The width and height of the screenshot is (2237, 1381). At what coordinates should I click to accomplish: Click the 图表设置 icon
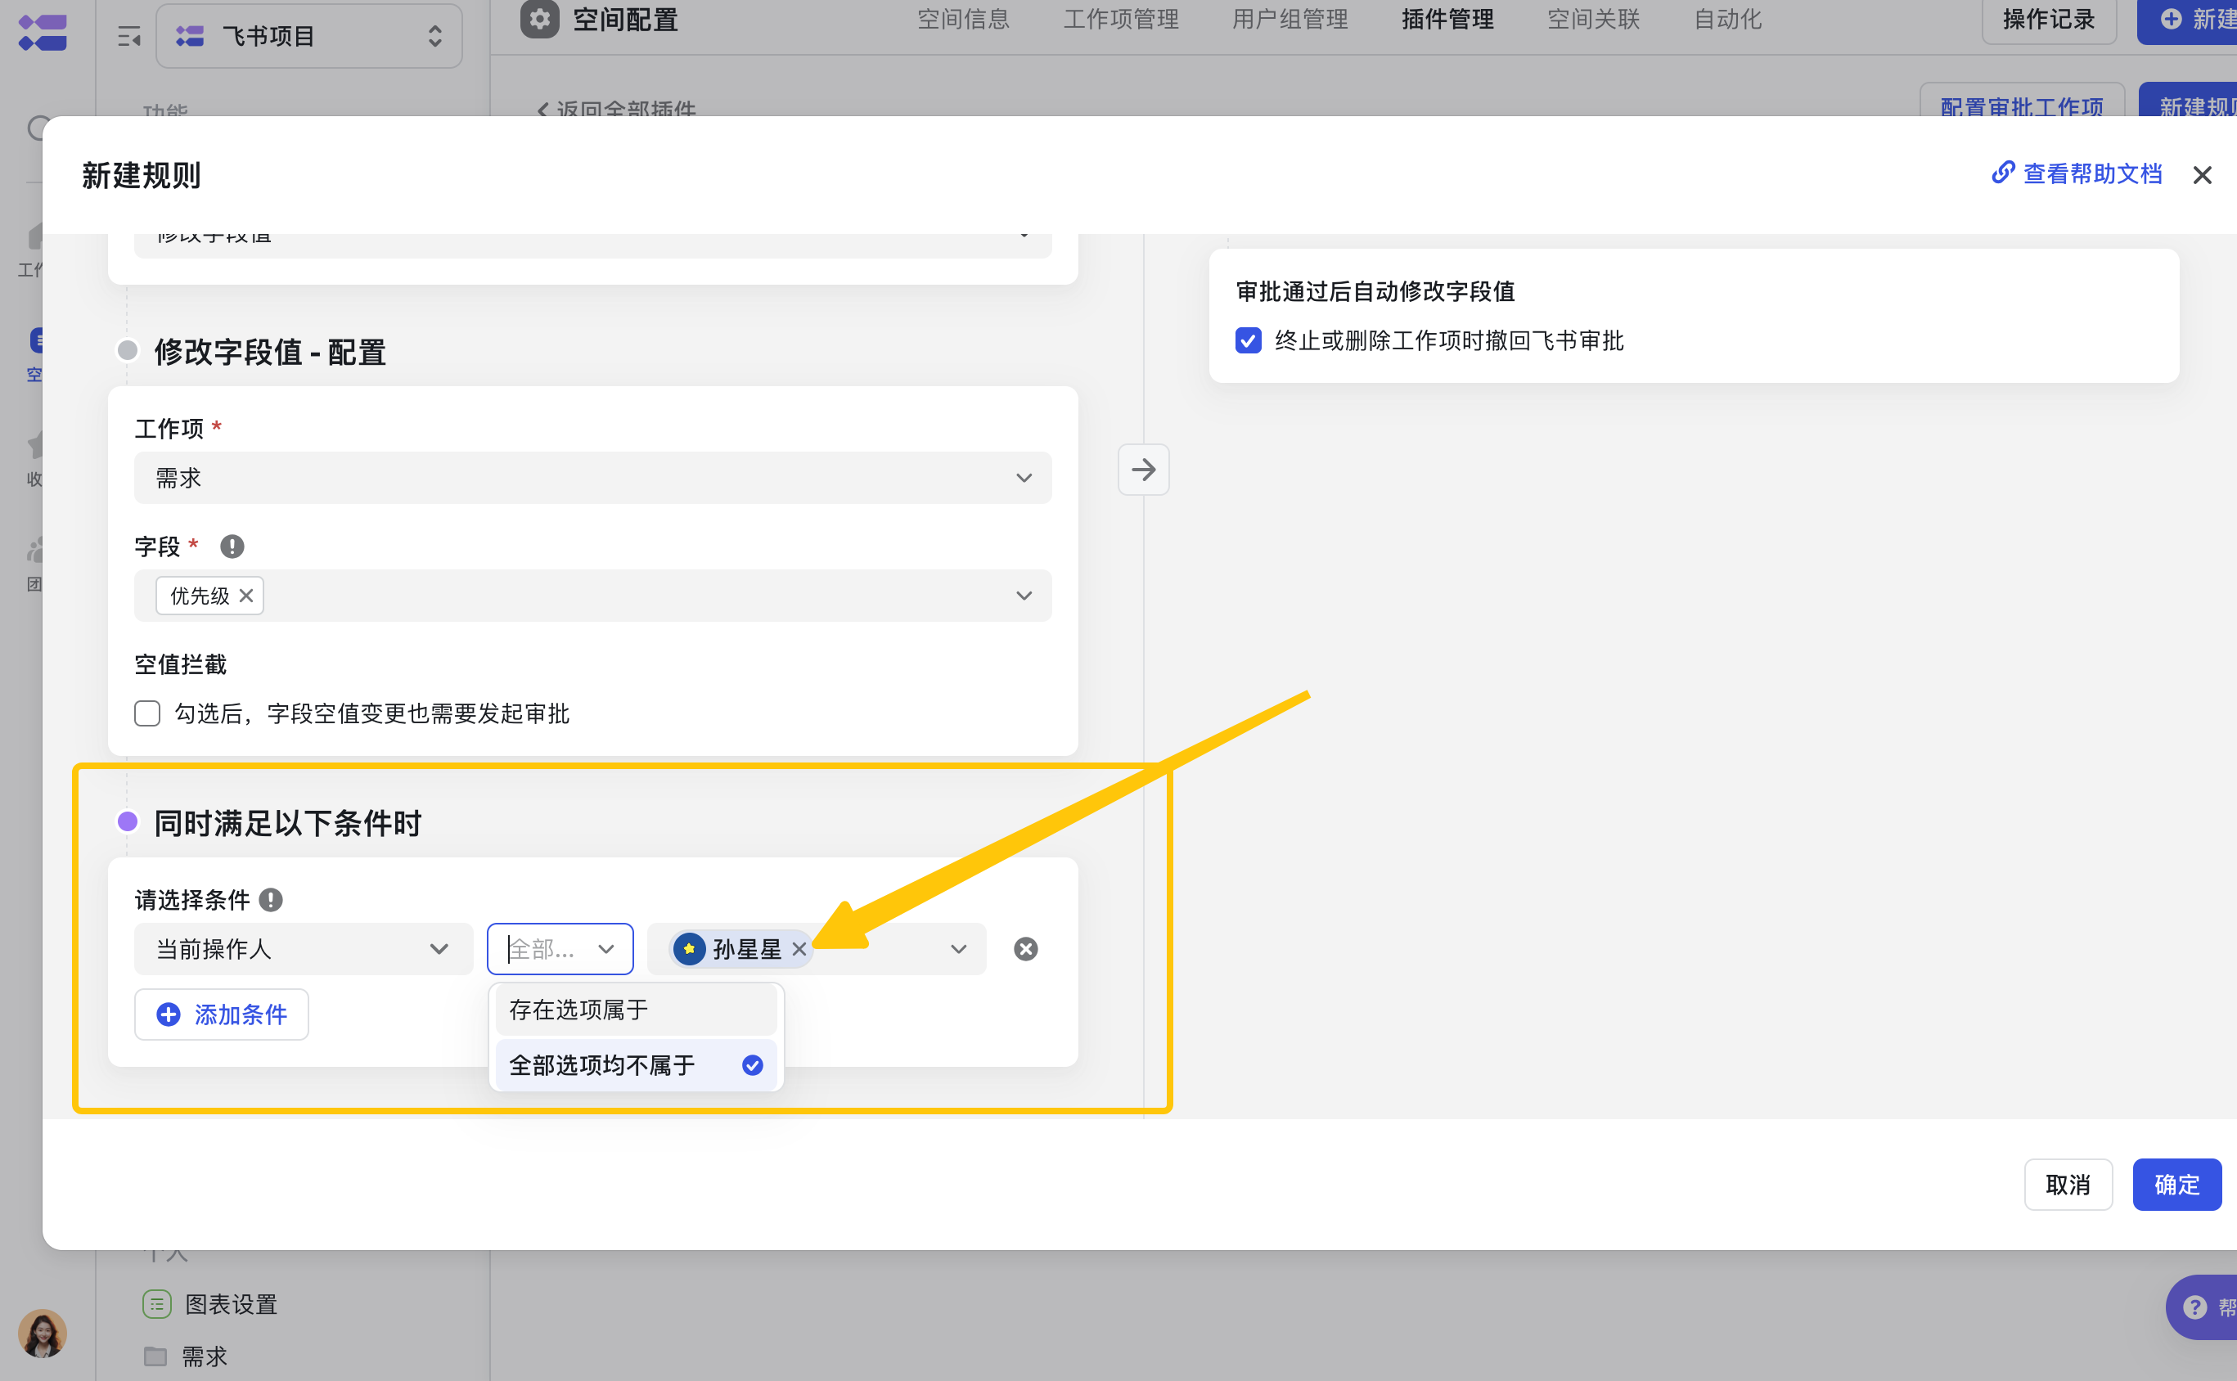tap(156, 1303)
